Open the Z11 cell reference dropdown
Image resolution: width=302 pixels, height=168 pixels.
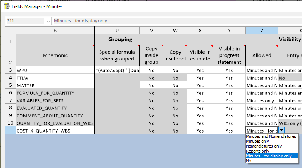(48, 21)
